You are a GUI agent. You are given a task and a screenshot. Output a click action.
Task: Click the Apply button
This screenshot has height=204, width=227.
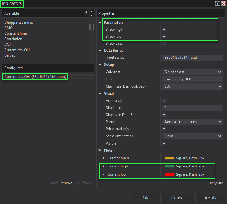(210, 198)
